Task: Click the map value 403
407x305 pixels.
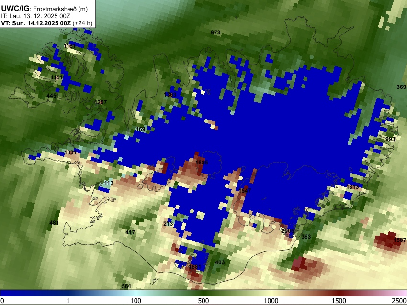Action: 220,262
